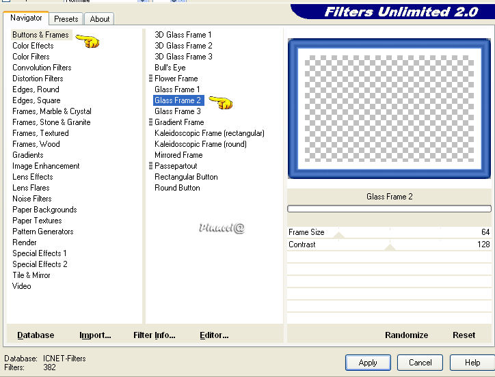This screenshot has height=377, width=495.
Task: Select Special Effects 1 category
Action: 40,253
